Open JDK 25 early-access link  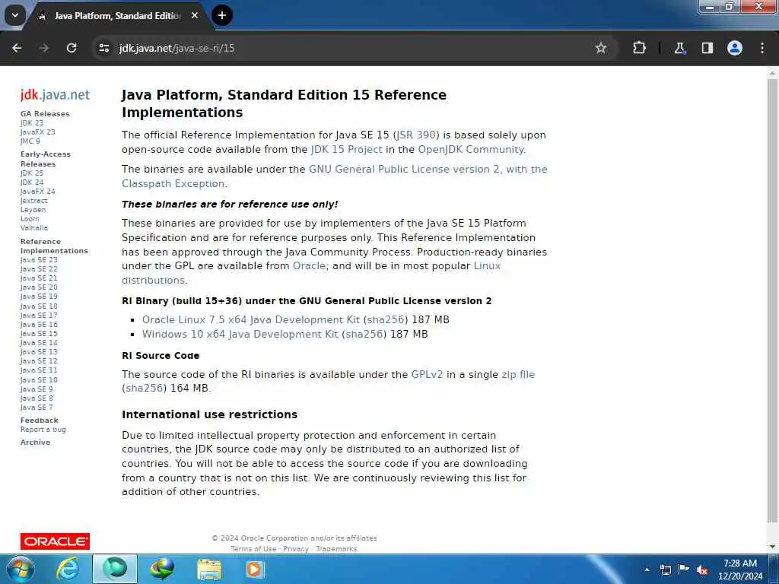[x=32, y=173]
